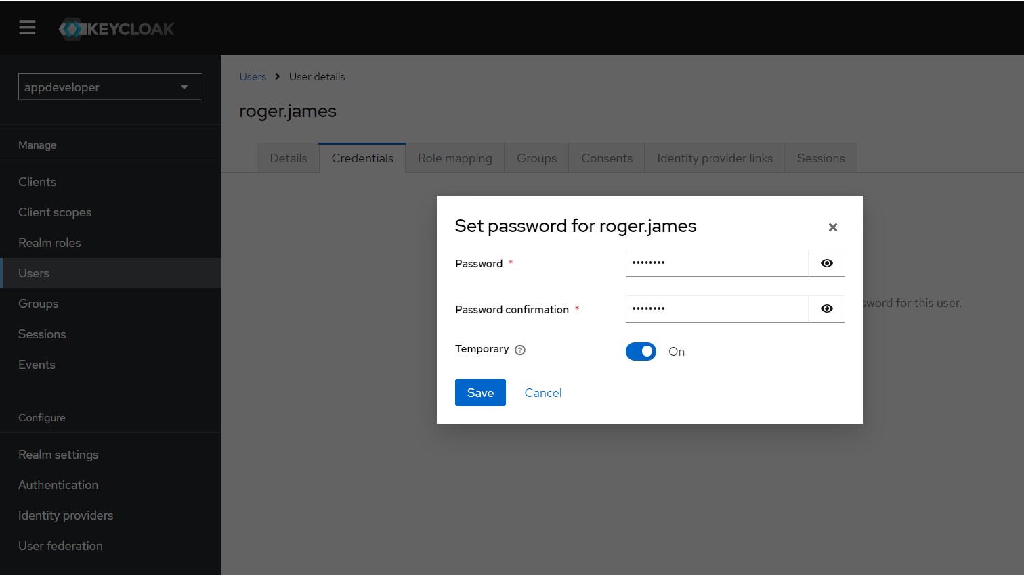Navigate to Groups in the sidebar

(110, 304)
